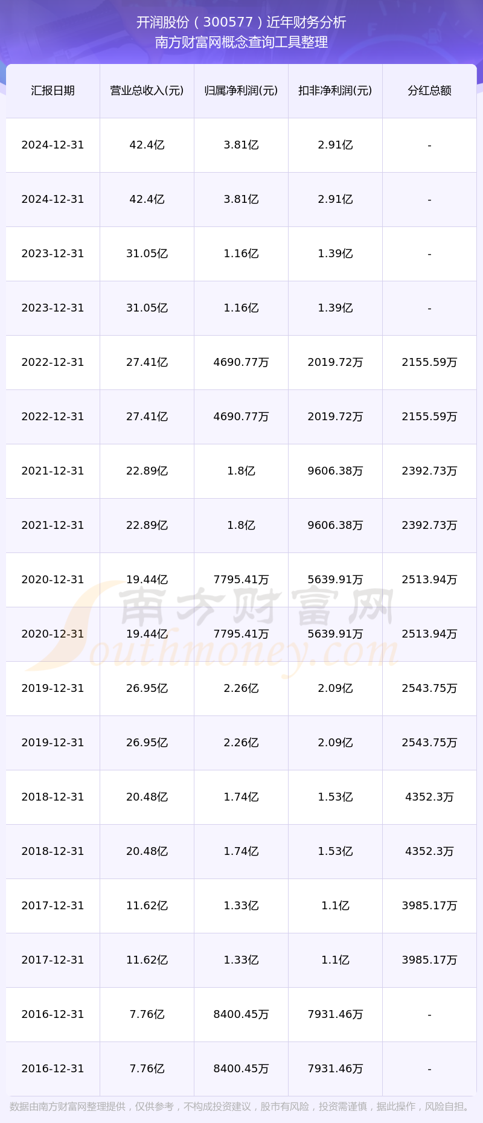Select the second 2155.59万 dividend cell
The image size is (483, 1123).
click(x=429, y=417)
